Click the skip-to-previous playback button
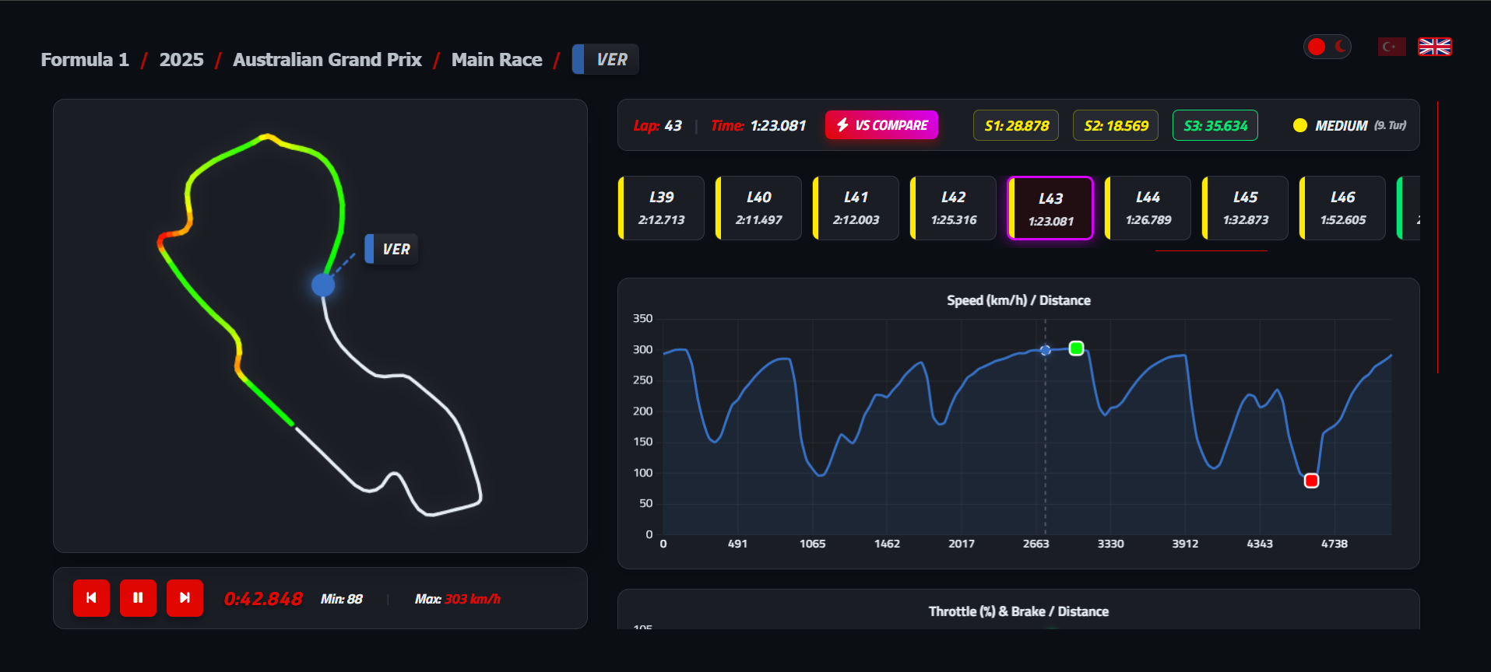This screenshot has height=672, width=1491. (91, 598)
